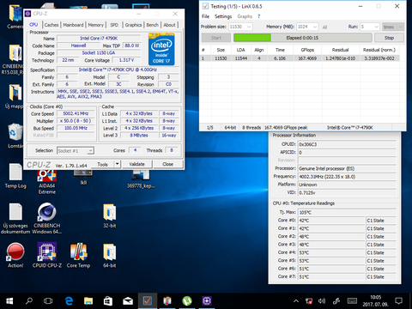Viewport: 412px width, 309px height.
Task: Launch Core Temp desktop shortcut
Action: (x=78, y=255)
